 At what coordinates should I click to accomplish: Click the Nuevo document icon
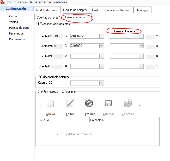click(50, 103)
